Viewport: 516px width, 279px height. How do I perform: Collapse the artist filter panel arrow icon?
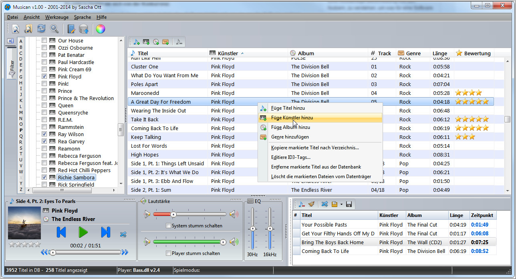click(x=10, y=41)
